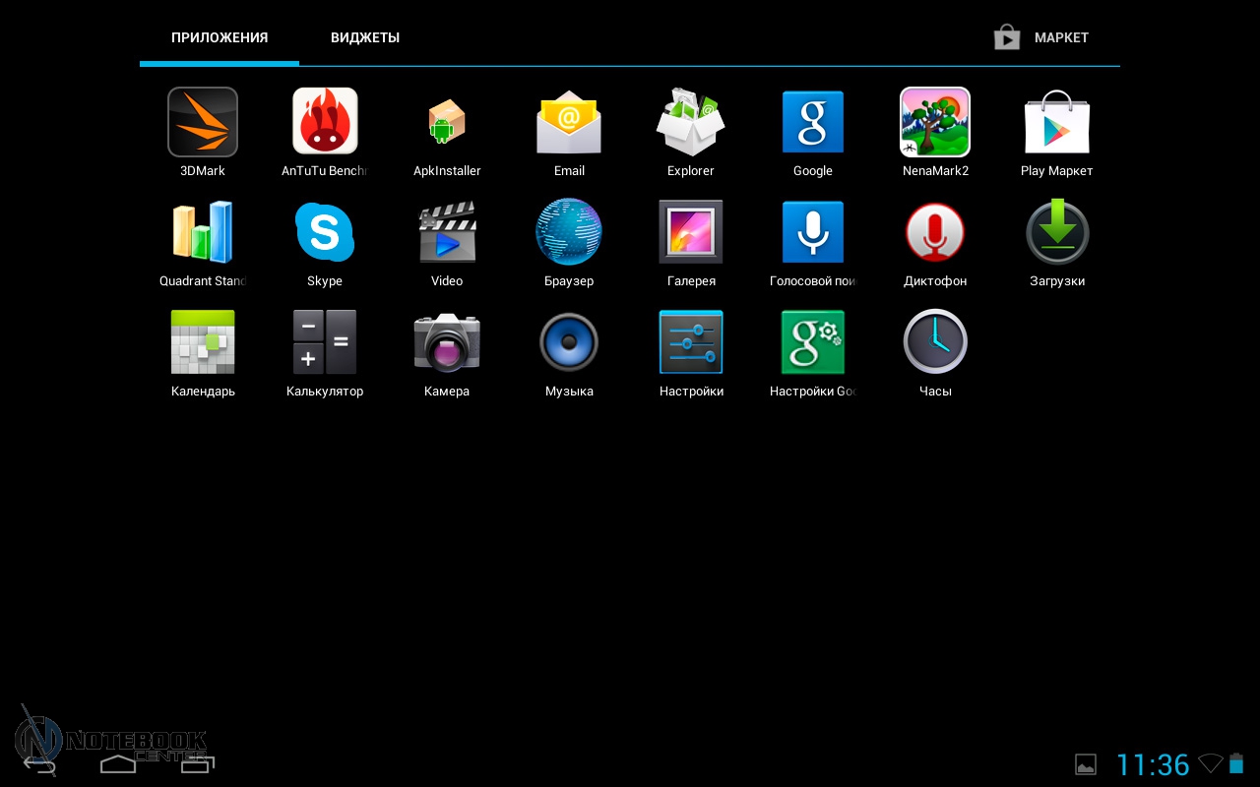The image size is (1260, 787).
Task: Open NenaMark2 benchmark
Action: point(935,123)
